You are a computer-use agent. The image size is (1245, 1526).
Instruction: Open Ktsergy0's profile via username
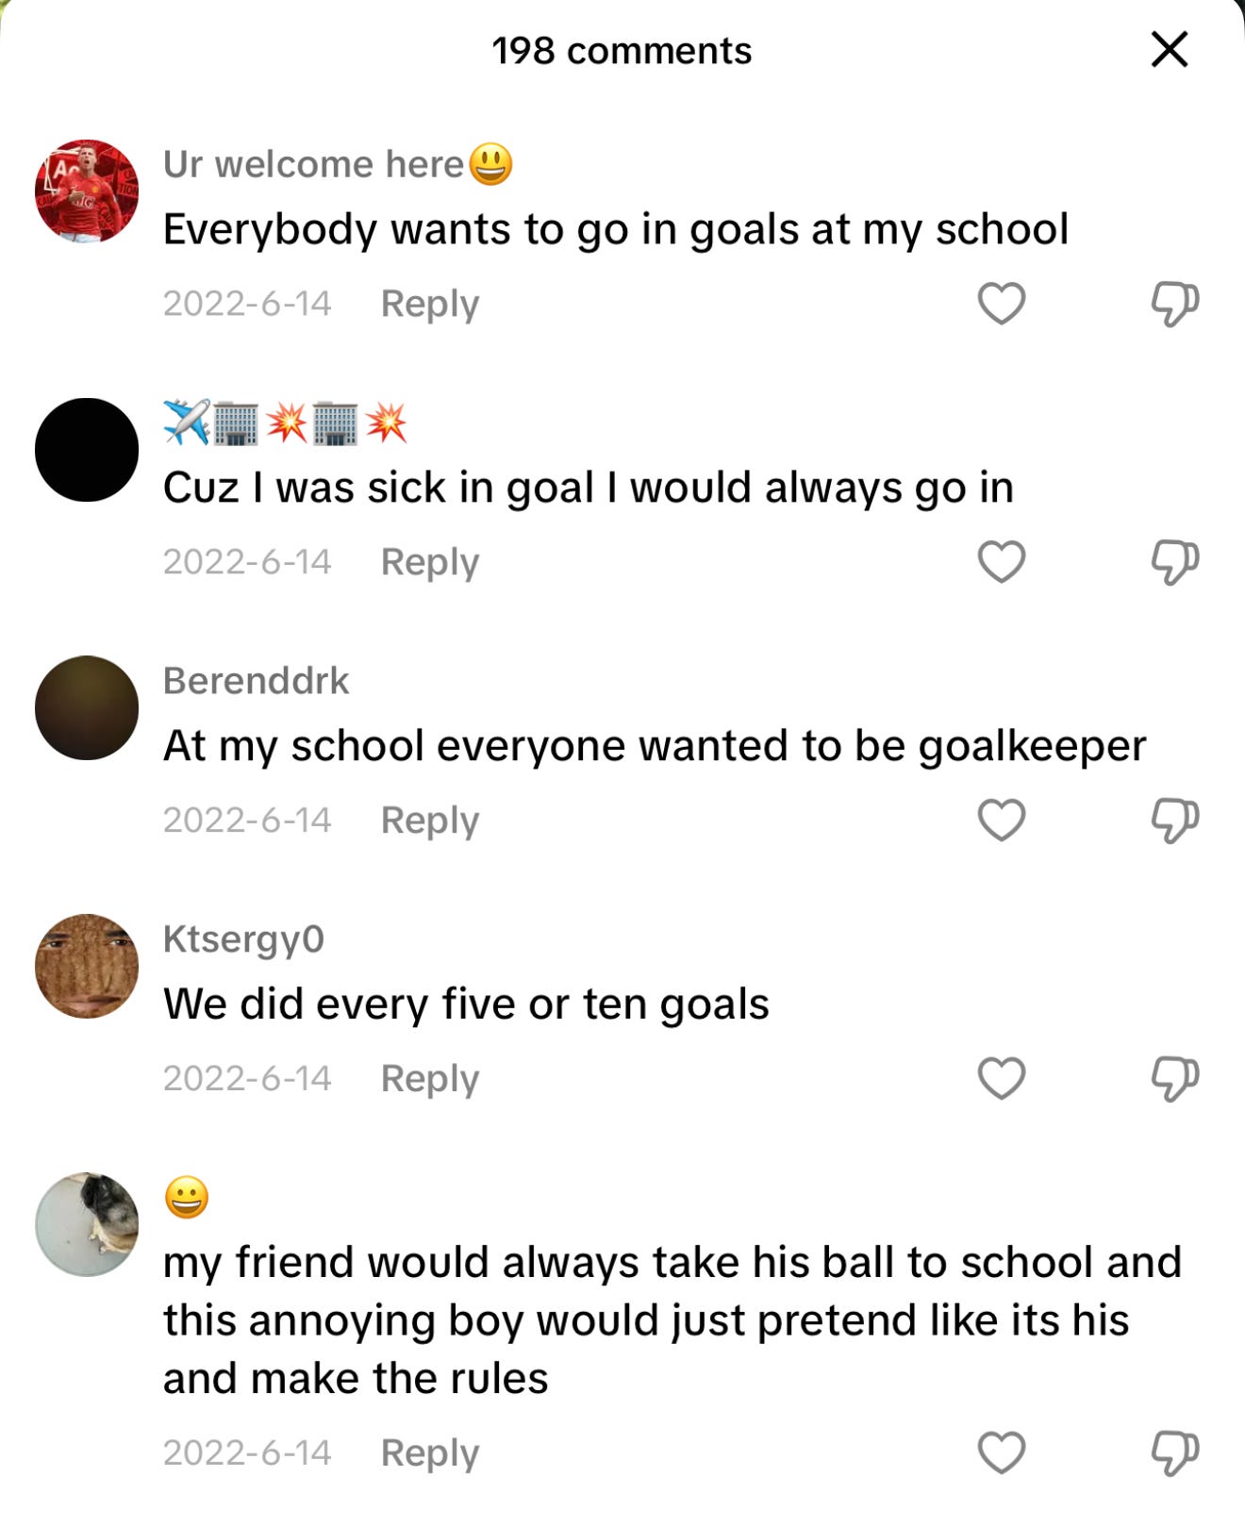coord(243,939)
